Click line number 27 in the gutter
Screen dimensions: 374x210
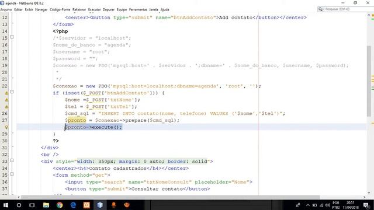tap(5, 120)
